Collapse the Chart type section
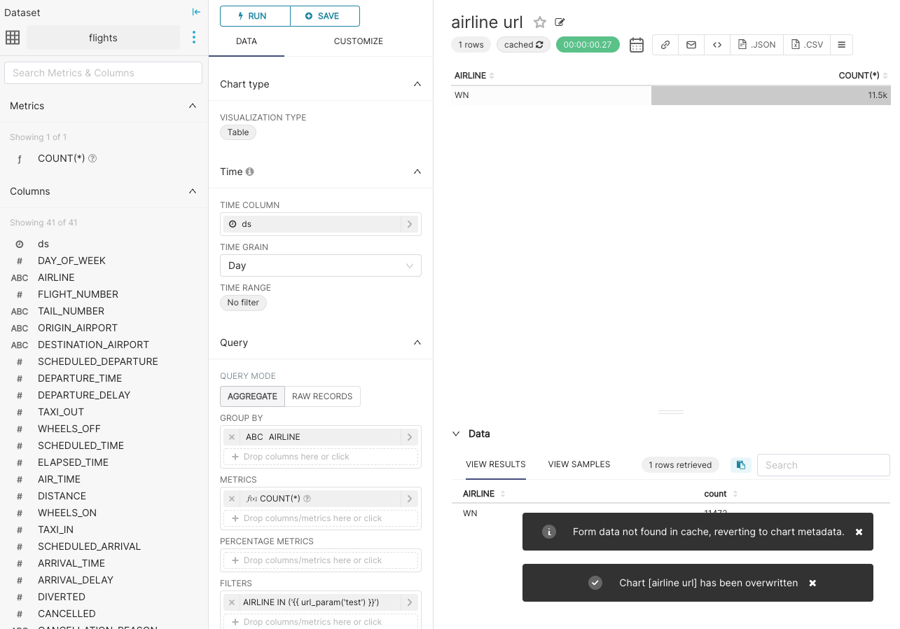900x629 pixels. pos(417,84)
